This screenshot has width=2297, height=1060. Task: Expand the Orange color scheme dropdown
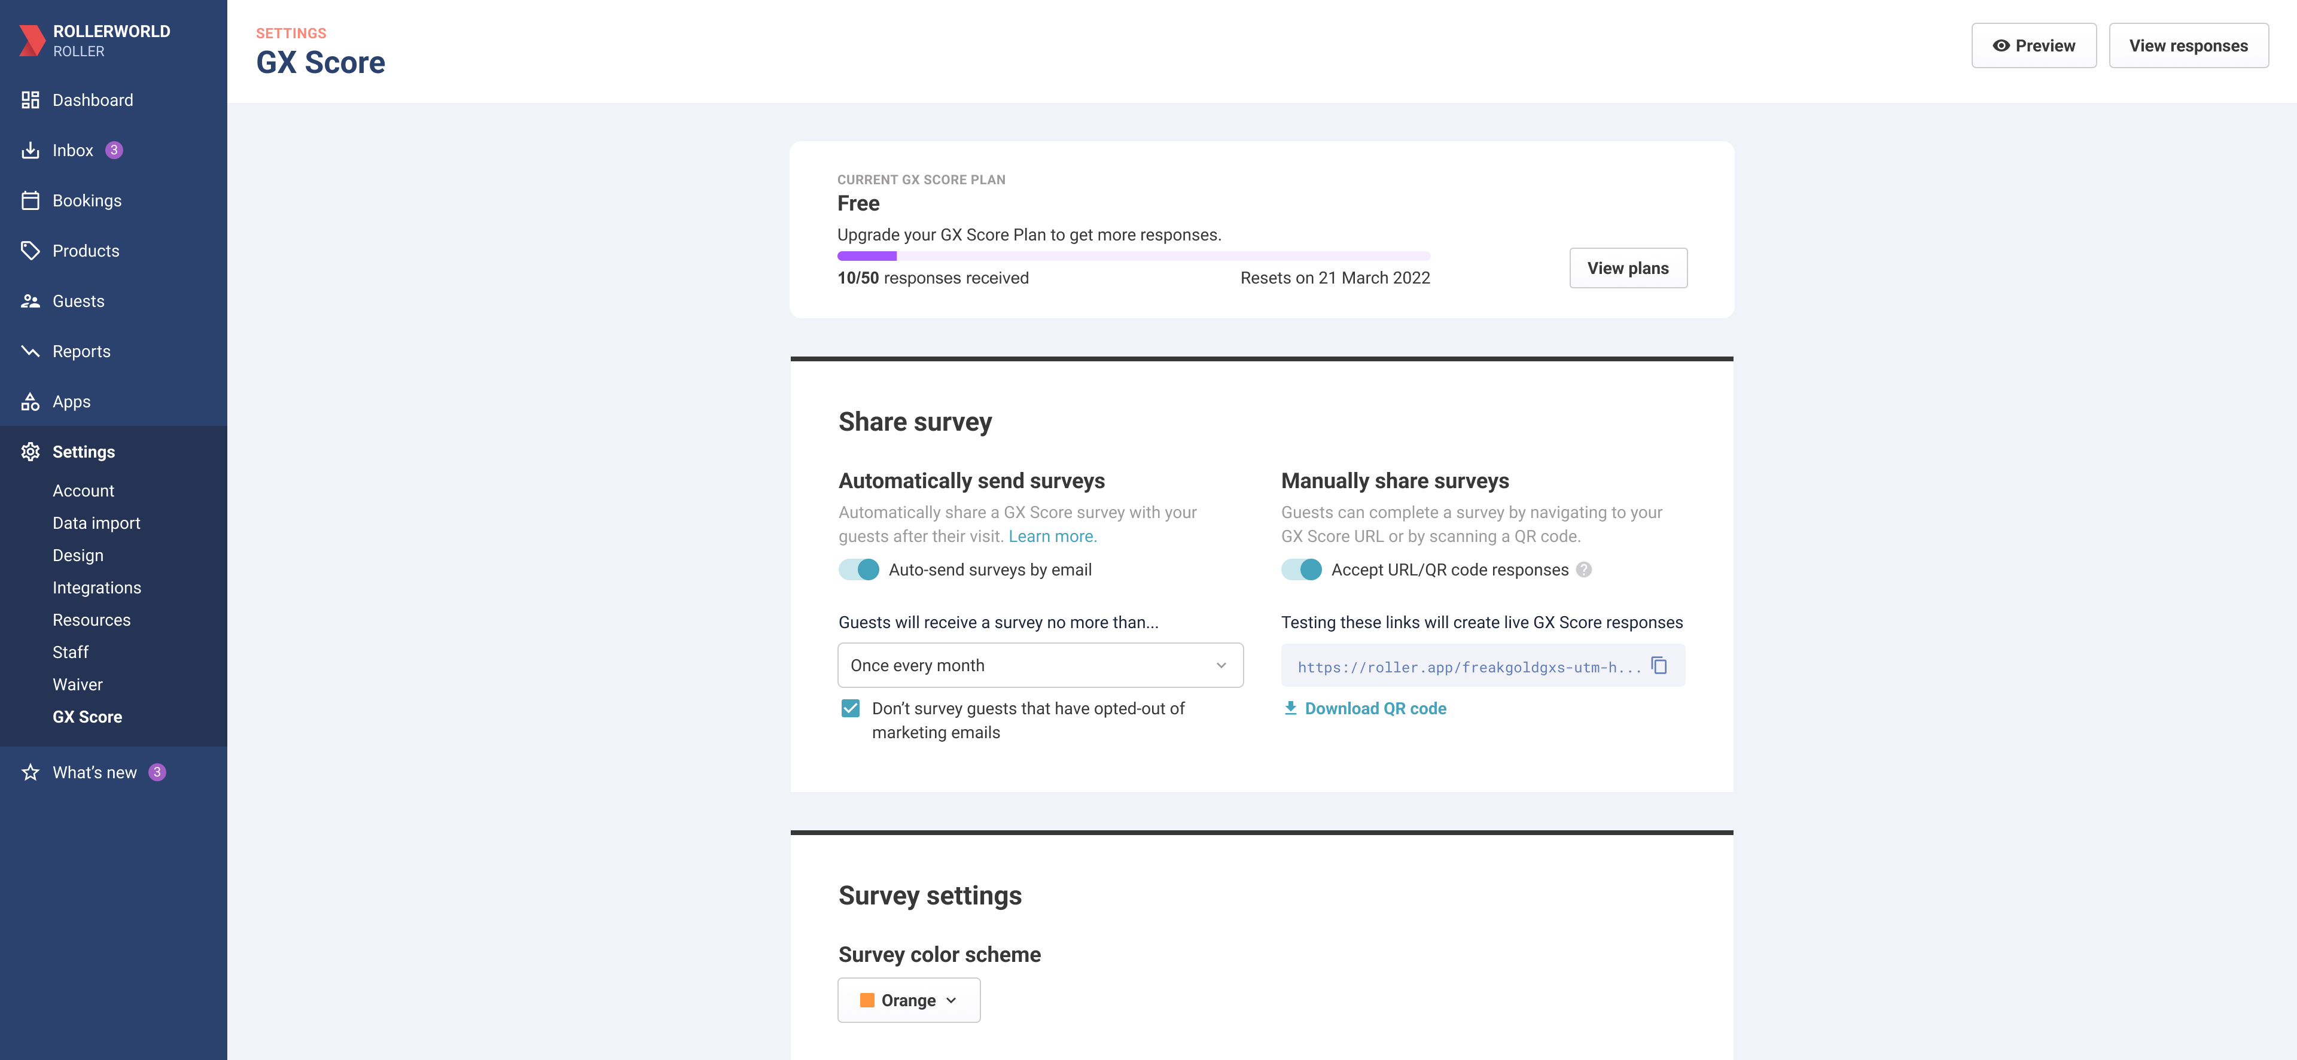[x=908, y=1000]
